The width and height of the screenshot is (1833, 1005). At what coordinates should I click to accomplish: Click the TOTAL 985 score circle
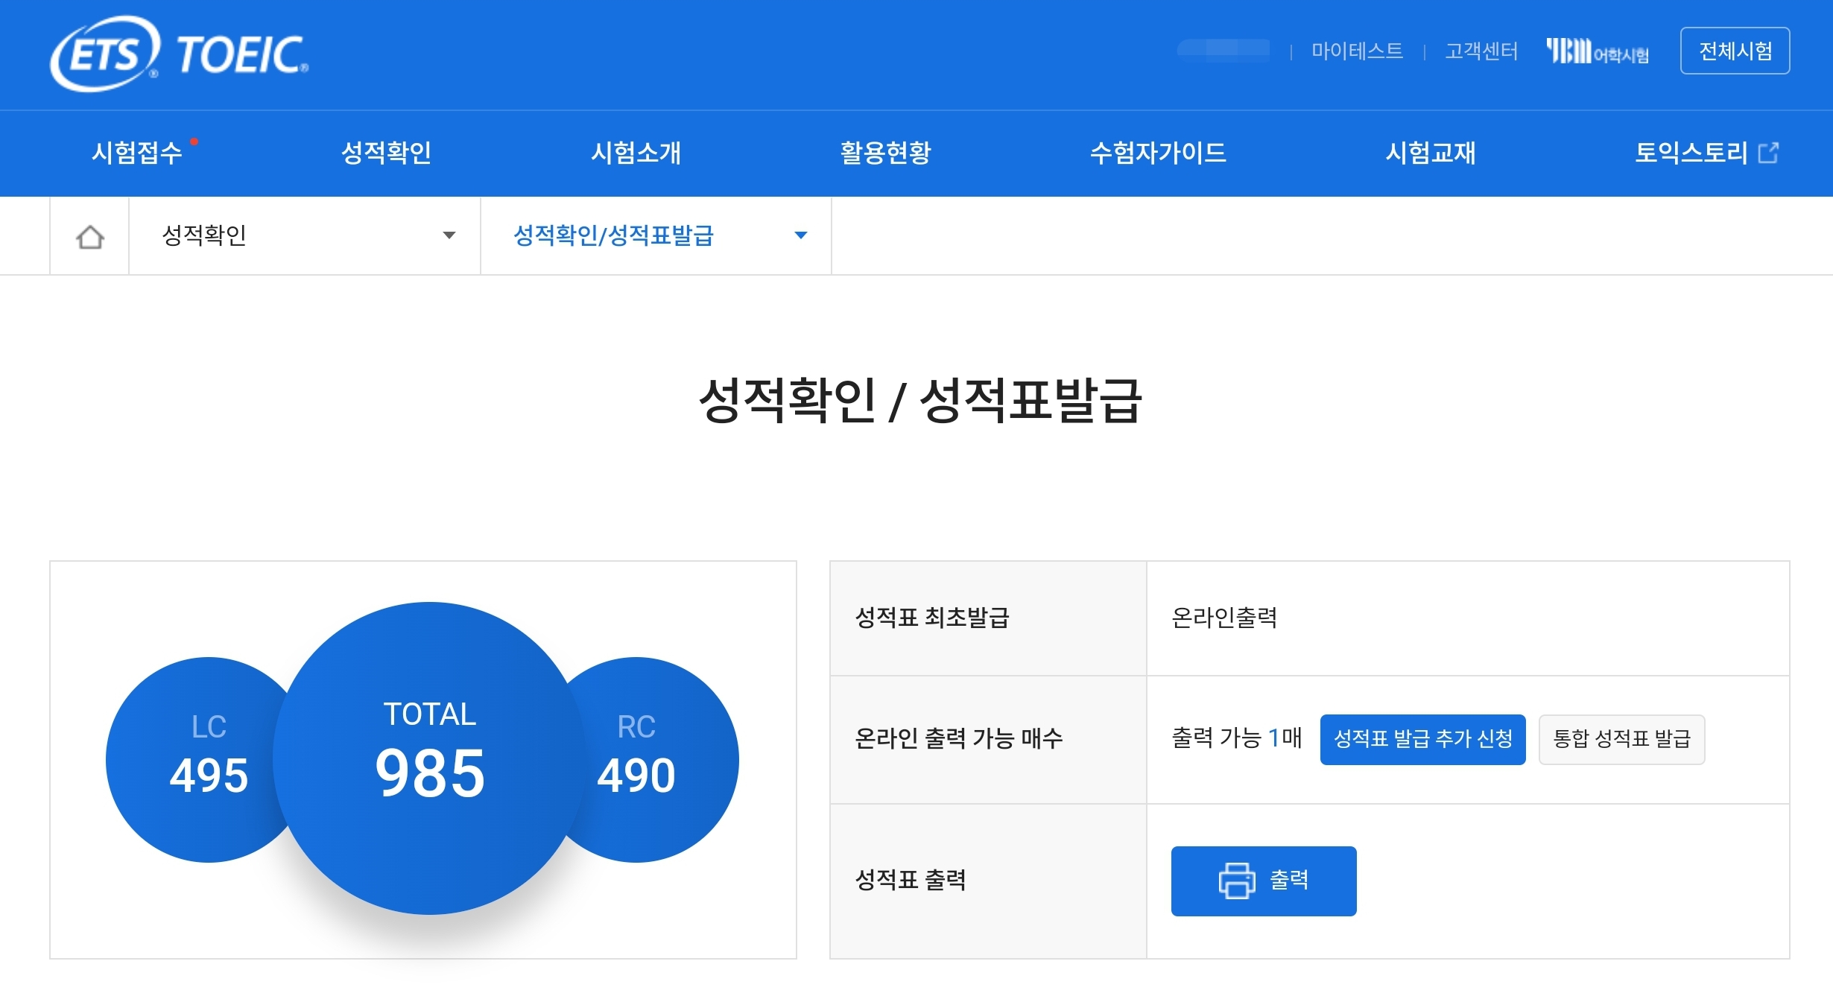pyautogui.click(x=430, y=758)
